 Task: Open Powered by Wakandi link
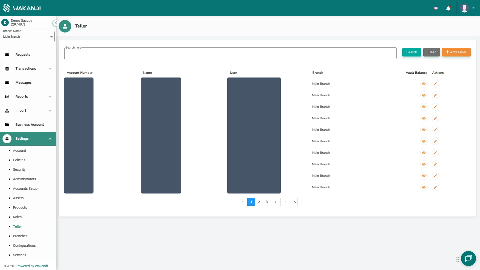32,266
